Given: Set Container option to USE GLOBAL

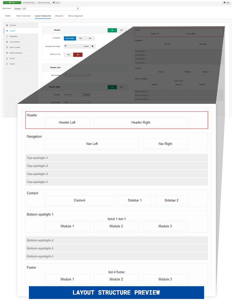Looking at the screenshot, I should click(x=70, y=38).
